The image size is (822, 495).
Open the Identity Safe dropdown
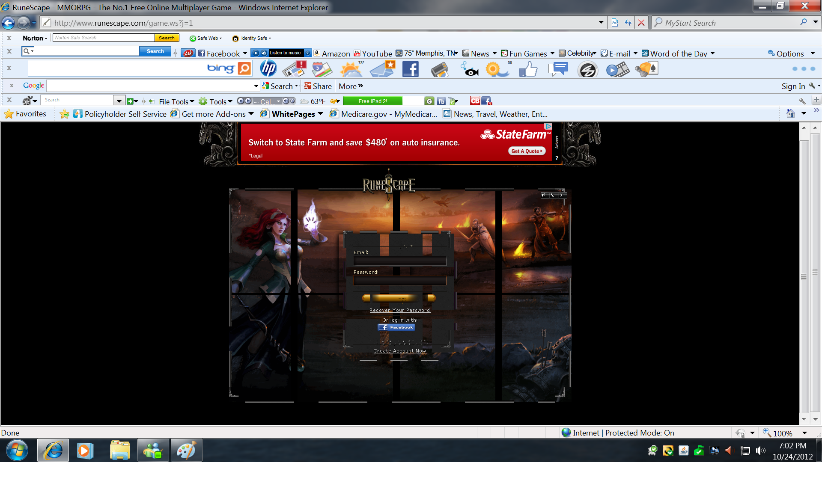[x=252, y=38]
